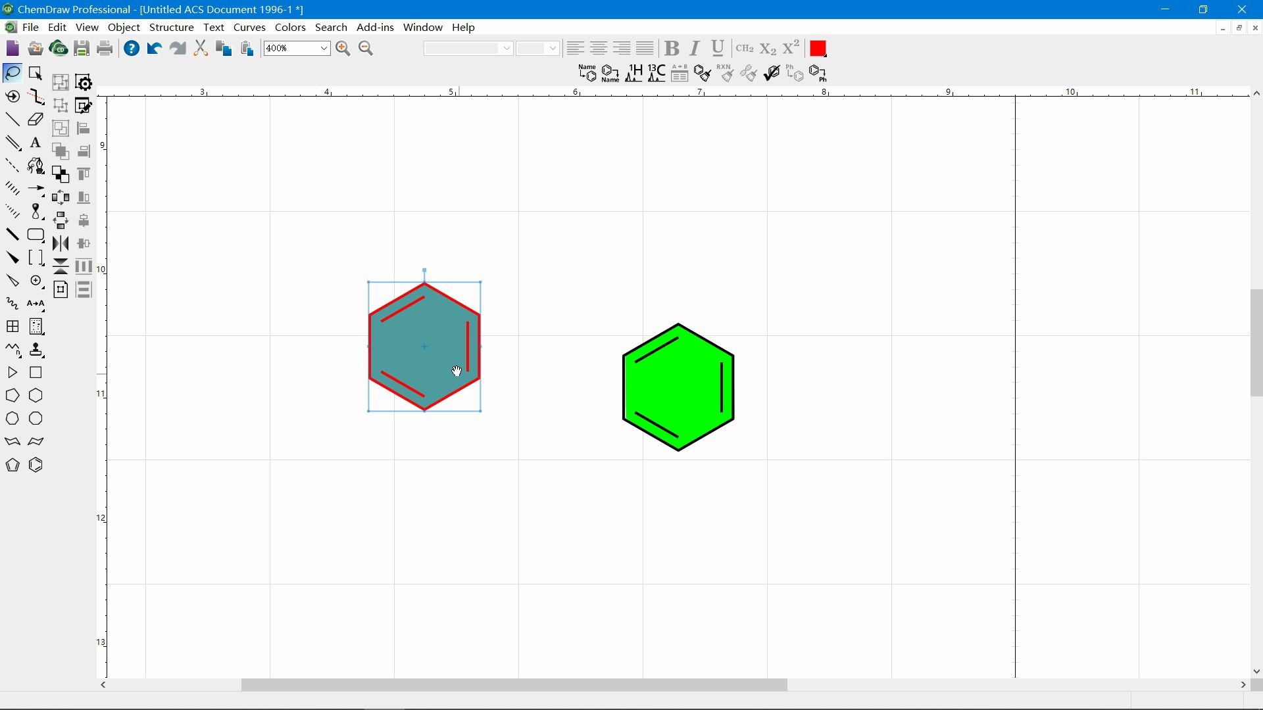This screenshot has width=1263, height=710.
Task: Toggle Subscript text style
Action: point(768,49)
